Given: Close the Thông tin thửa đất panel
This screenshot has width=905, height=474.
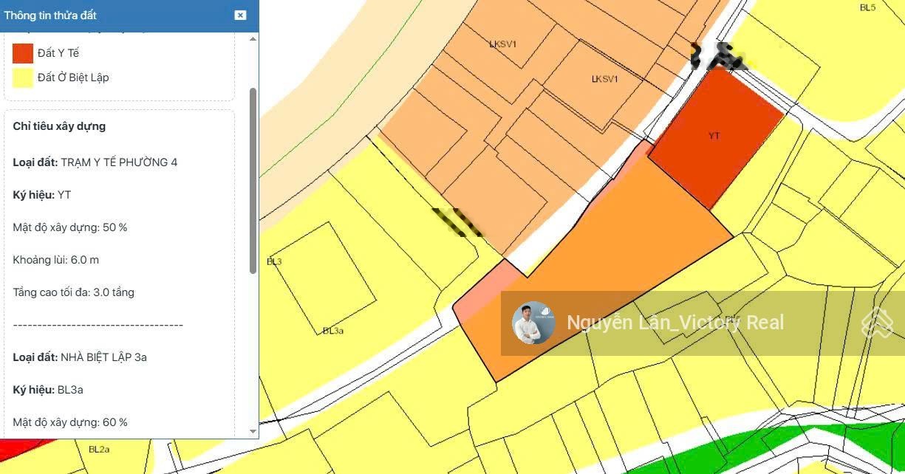Looking at the screenshot, I should point(240,15).
